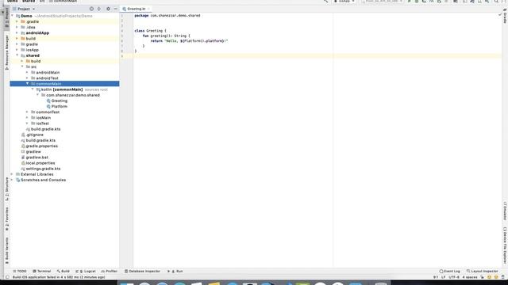Click the status bar tool-window toggle icon bottom-left
Image resolution: width=508 pixels, height=285 pixels.
coord(7,277)
